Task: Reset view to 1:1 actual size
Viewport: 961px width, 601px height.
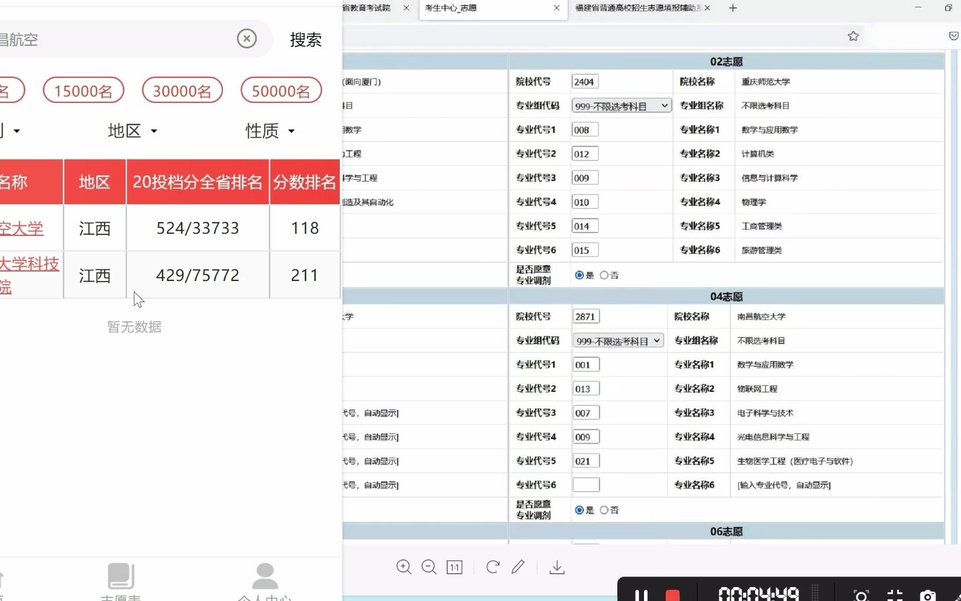Action: point(454,568)
